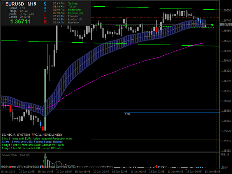This screenshot has height=174, width=232.
Task: Select the London (G) session row
Action: click(x=68, y=19)
